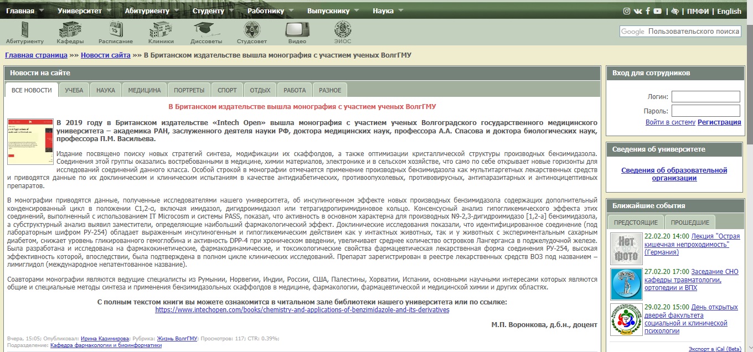Click the VK social network icon
This screenshot has width=753, height=352.
638,11
